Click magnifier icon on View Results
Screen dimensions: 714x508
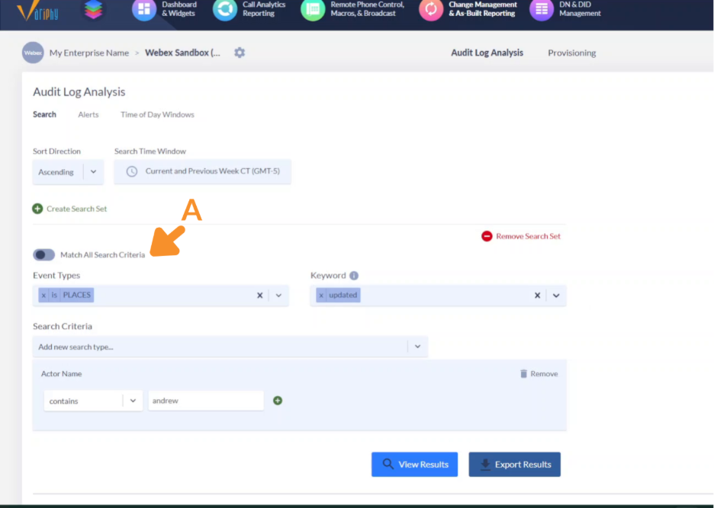pos(388,464)
